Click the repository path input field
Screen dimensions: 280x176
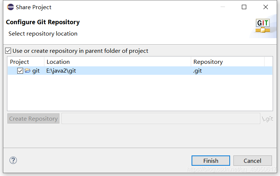click(161, 118)
